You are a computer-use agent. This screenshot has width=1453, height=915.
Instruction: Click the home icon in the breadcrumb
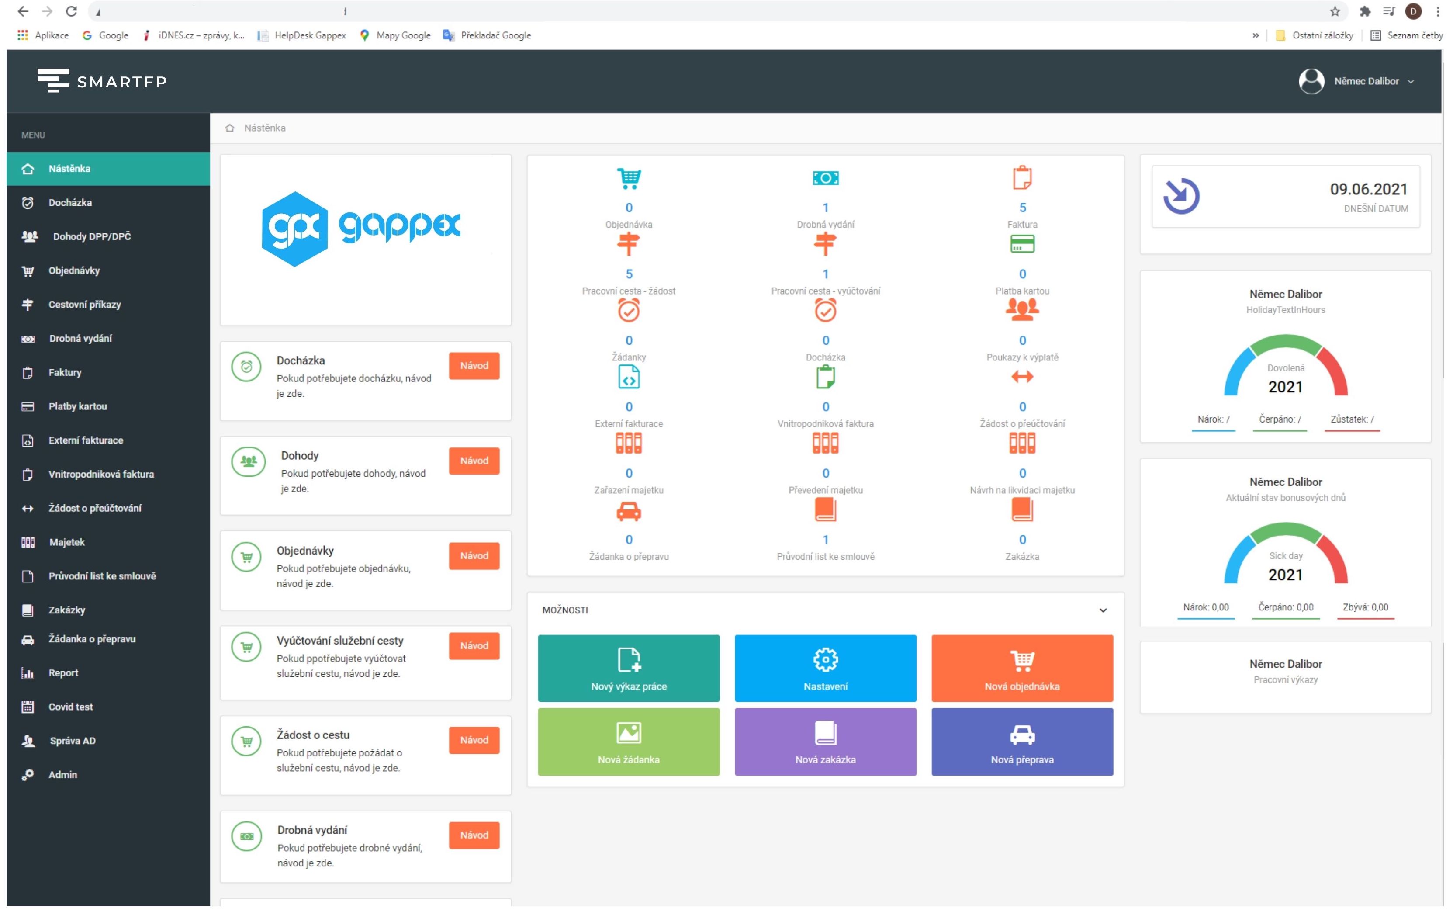click(x=229, y=128)
